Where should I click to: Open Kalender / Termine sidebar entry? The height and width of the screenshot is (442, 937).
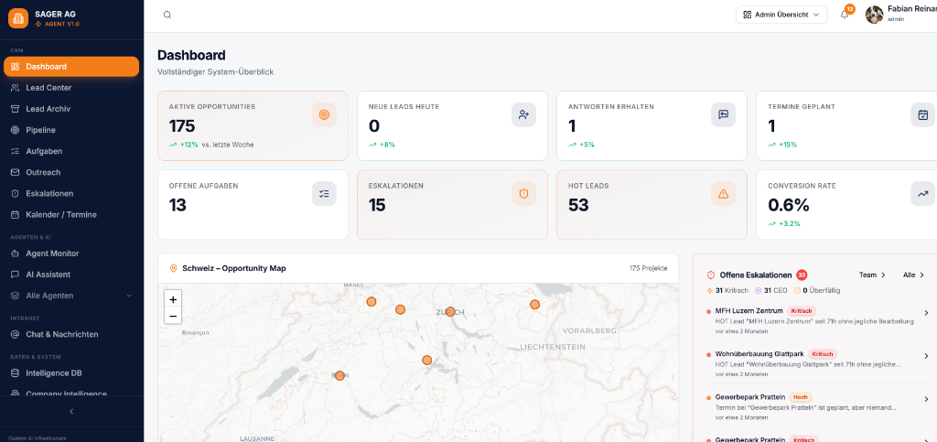[x=71, y=214]
